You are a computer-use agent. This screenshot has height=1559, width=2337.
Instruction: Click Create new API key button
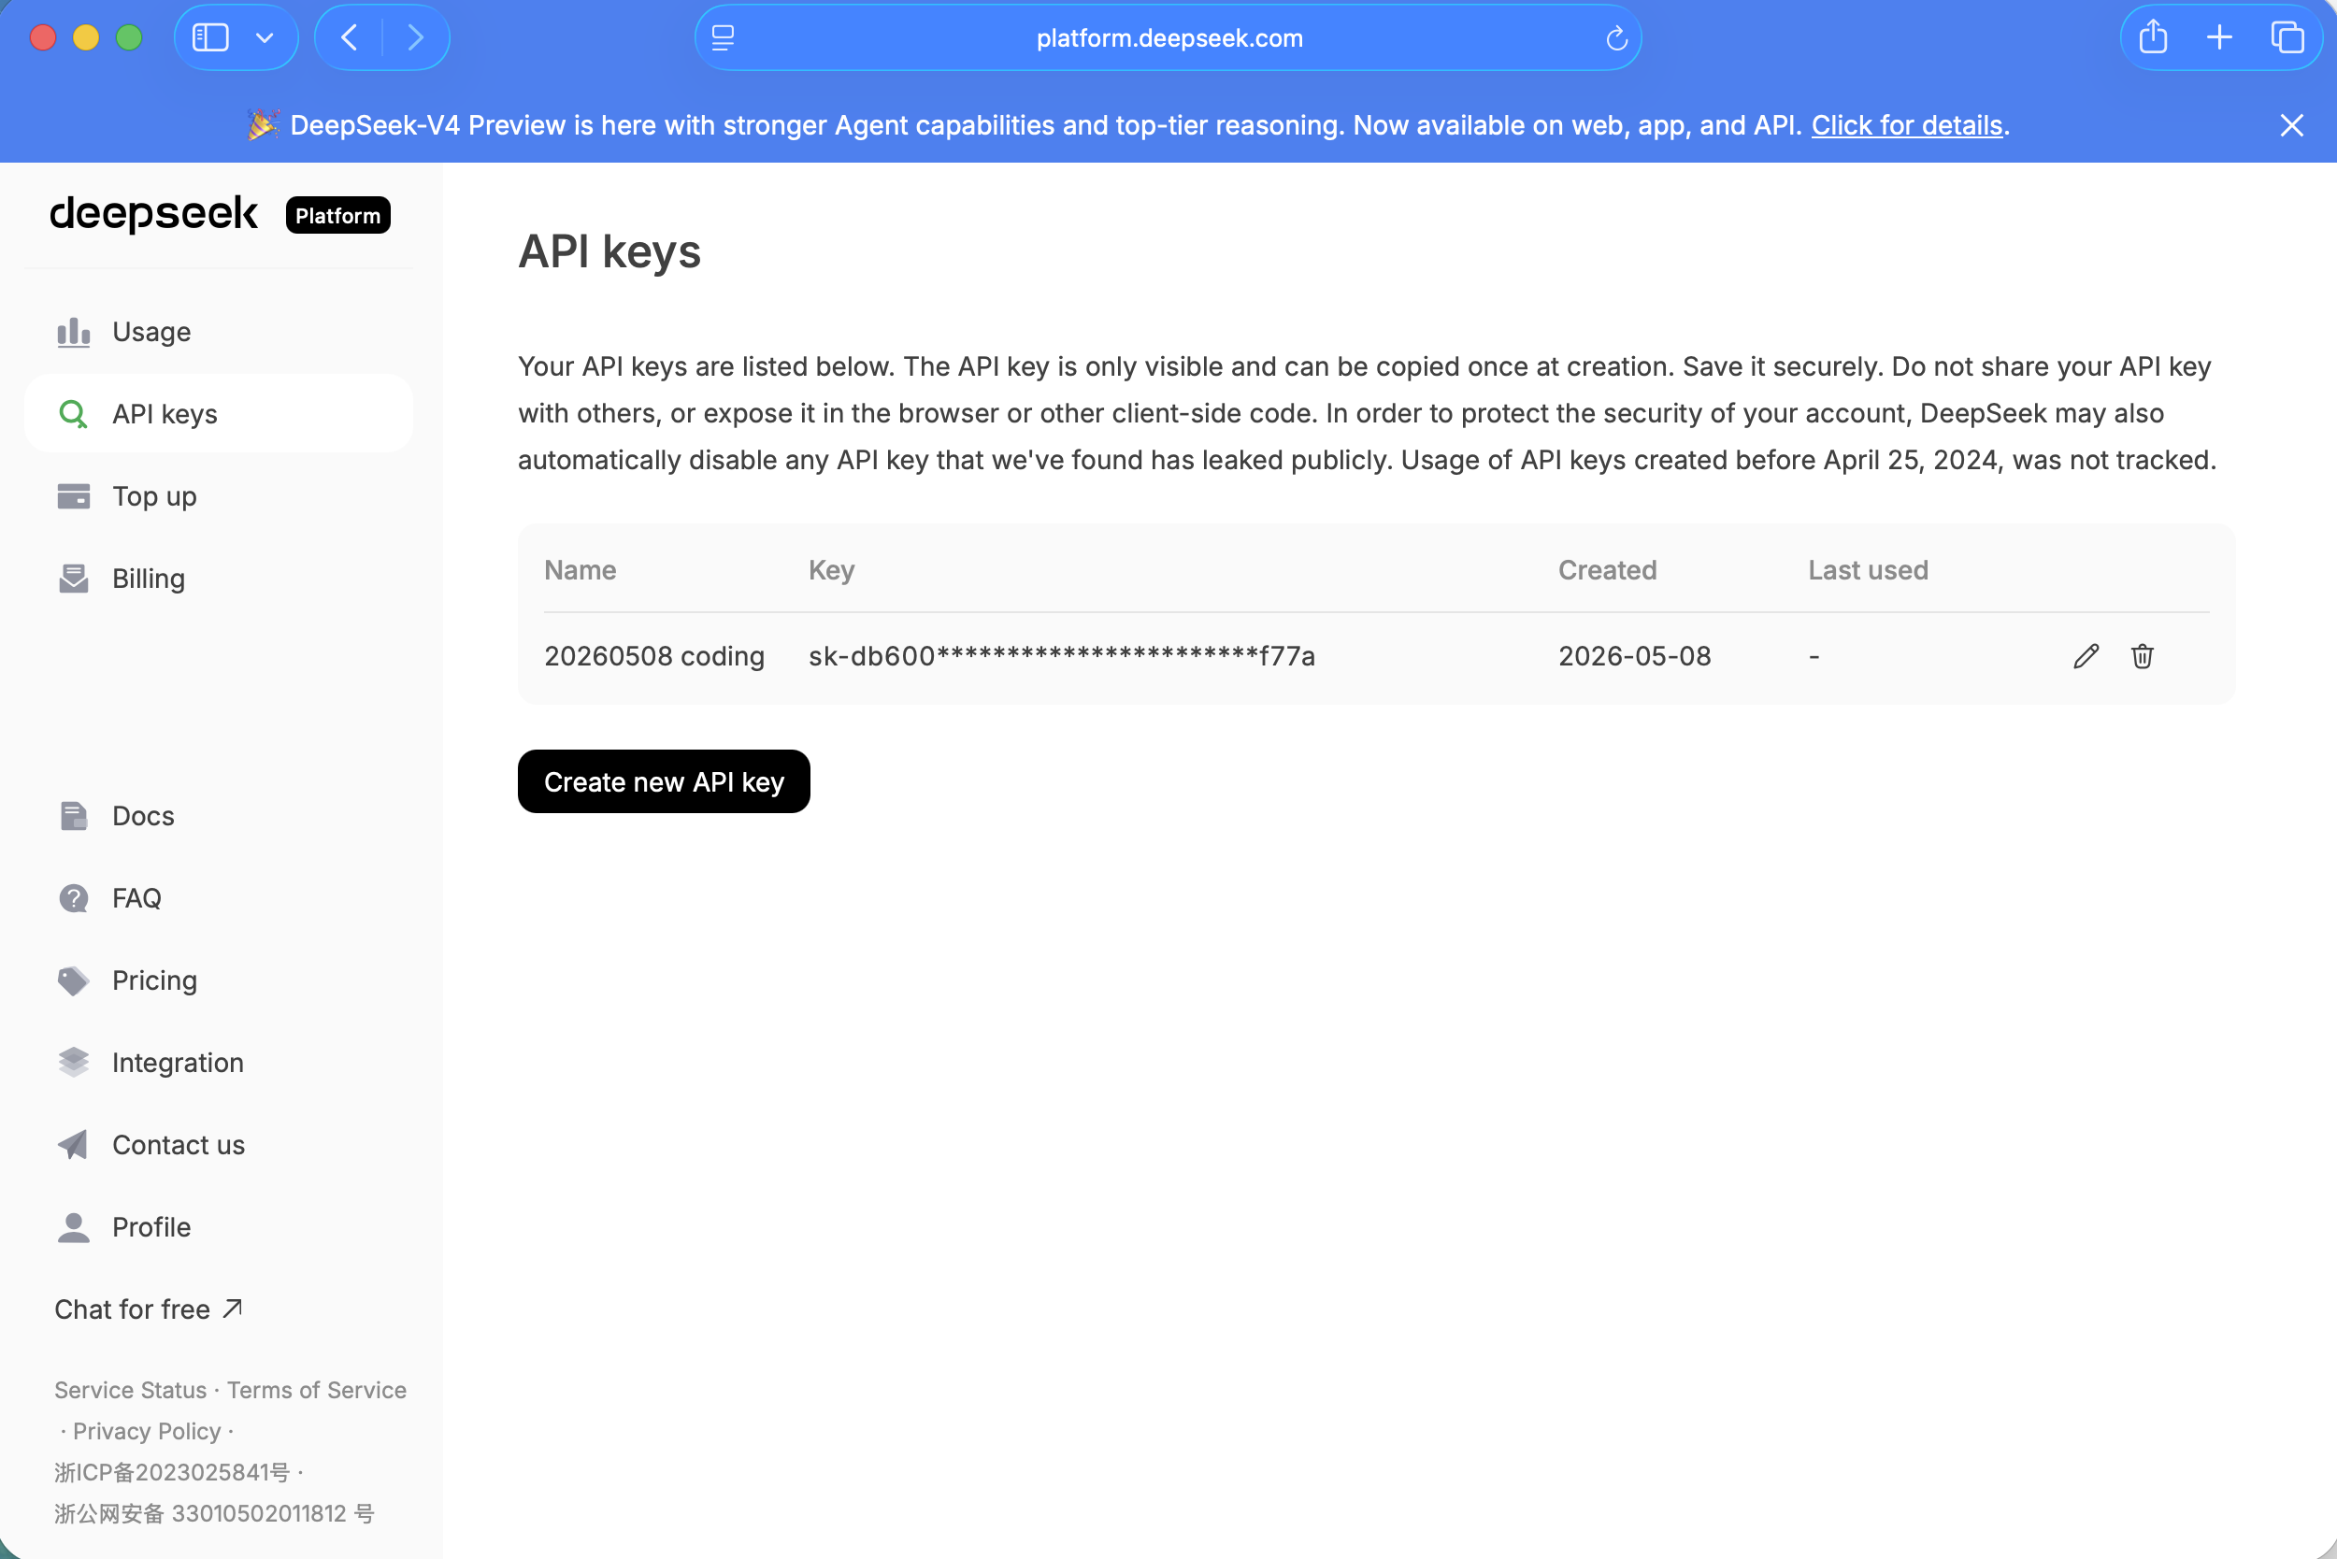664,781
